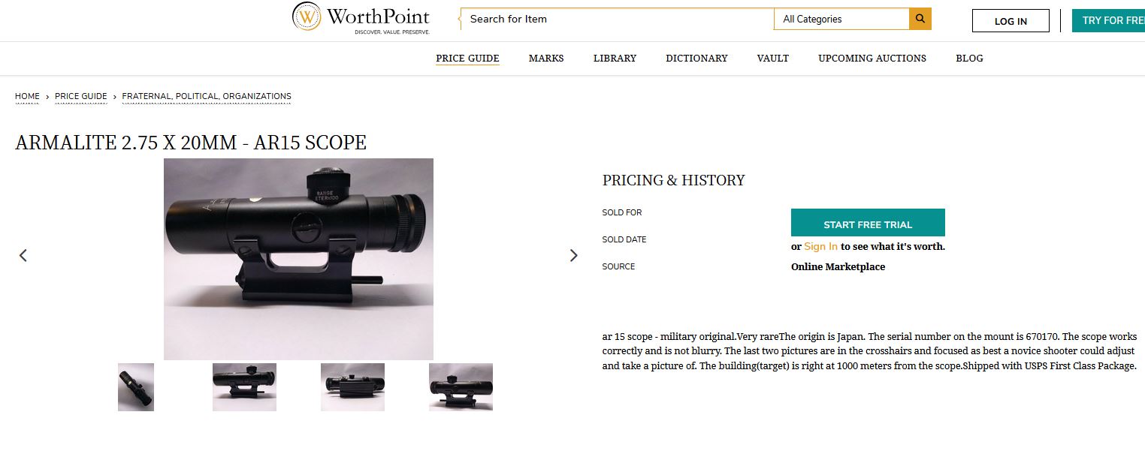Go to the Library section
Screen dimensions: 1145x451
pos(615,58)
